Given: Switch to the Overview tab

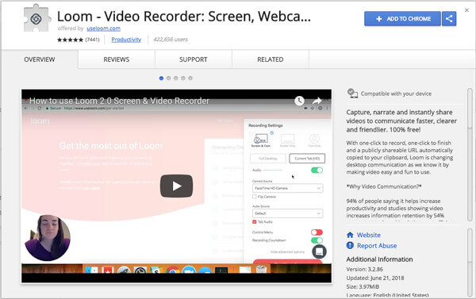Looking at the screenshot, I should [40, 59].
